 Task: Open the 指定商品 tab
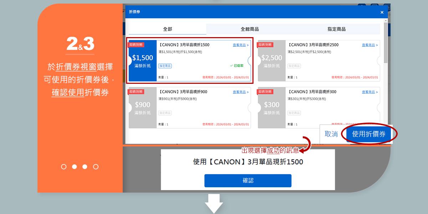click(337, 29)
